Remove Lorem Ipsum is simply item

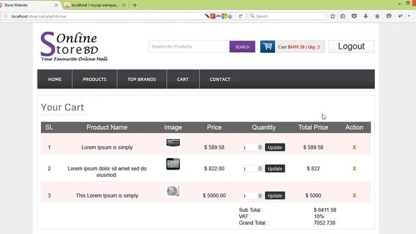[x=354, y=148]
